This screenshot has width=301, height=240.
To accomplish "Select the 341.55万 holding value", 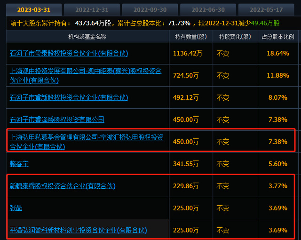I will coord(186,164).
